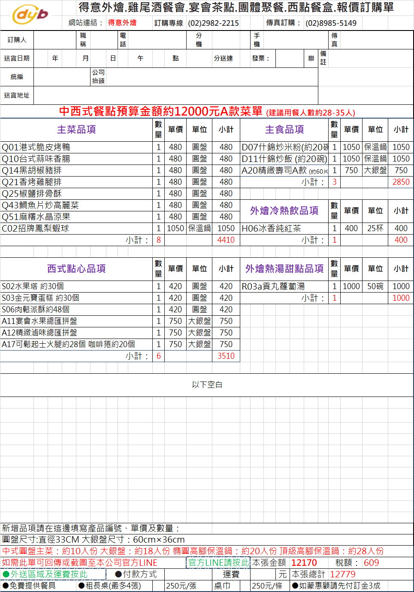Image resolution: width=414 pixels, height=592 pixels.
Task: Click the red budget title 中西式餐點預算金額
Action: pyautogui.click(x=207, y=112)
